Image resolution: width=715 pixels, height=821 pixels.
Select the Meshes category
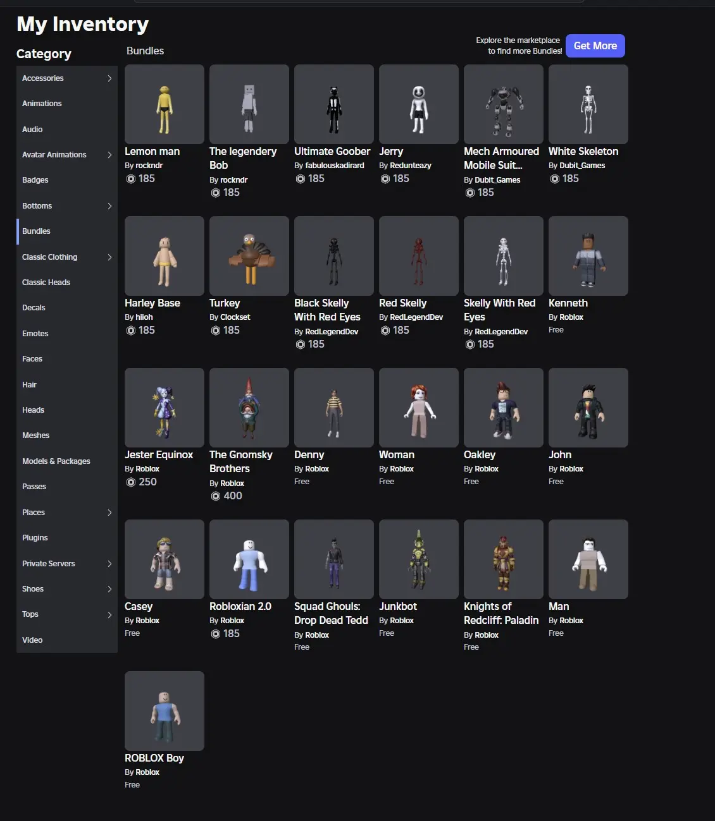tap(67, 435)
